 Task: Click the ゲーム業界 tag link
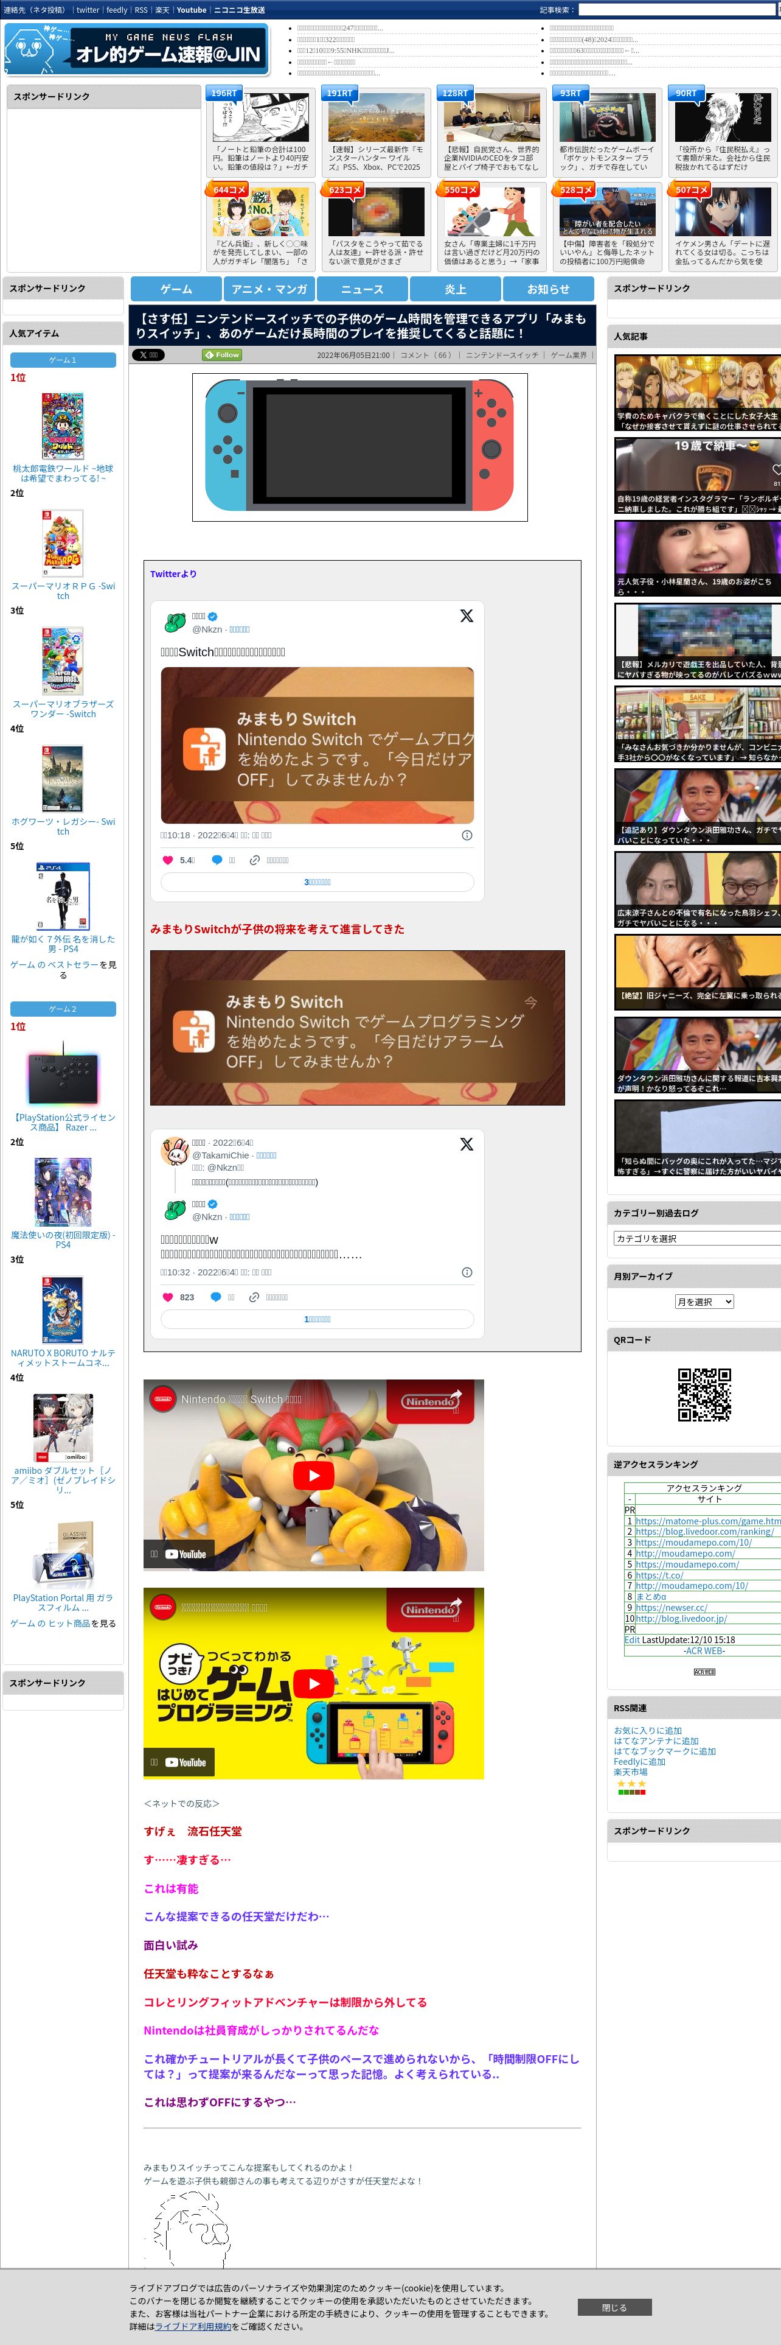pyautogui.click(x=569, y=355)
